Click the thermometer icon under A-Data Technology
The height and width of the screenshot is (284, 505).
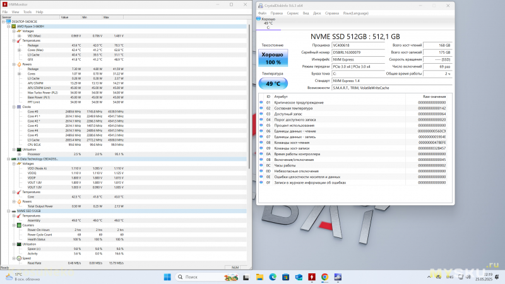tap(19, 192)
